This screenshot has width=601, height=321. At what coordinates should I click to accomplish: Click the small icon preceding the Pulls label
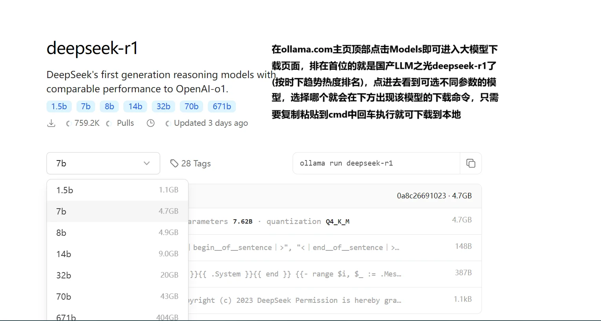click(x=108, y=123)
